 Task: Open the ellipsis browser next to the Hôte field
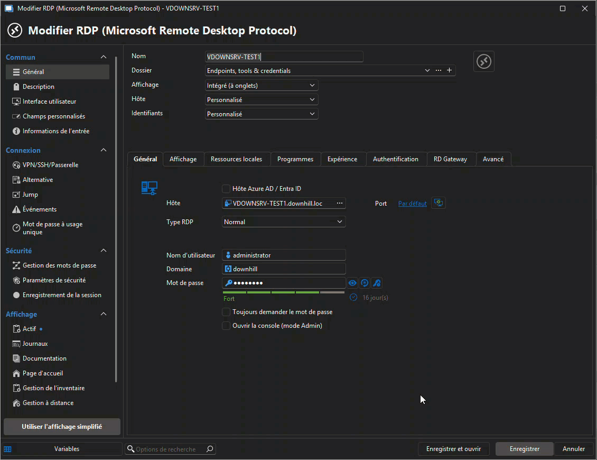[340, 203]
